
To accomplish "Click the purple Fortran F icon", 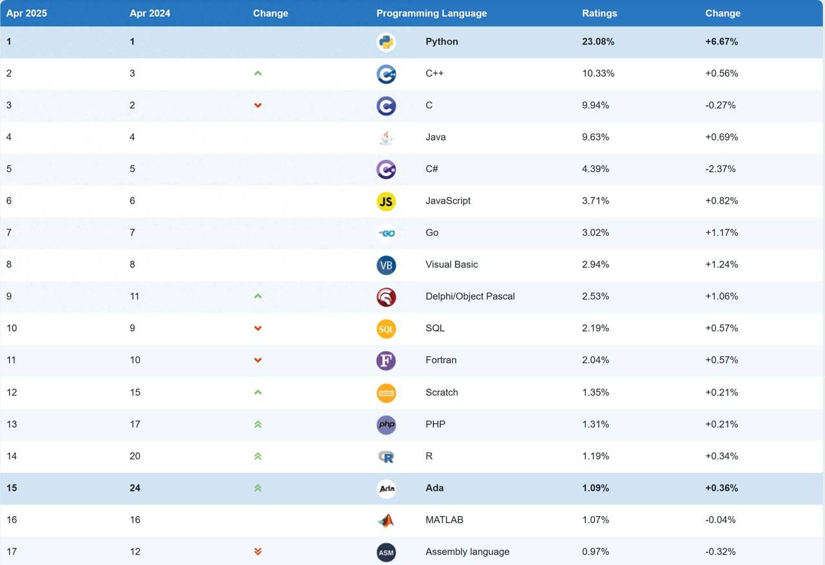I will [386, 361].
